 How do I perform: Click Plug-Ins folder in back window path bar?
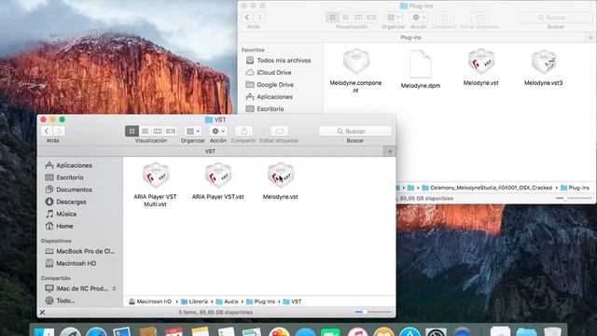pyautogui.click(x=575, y=188)
